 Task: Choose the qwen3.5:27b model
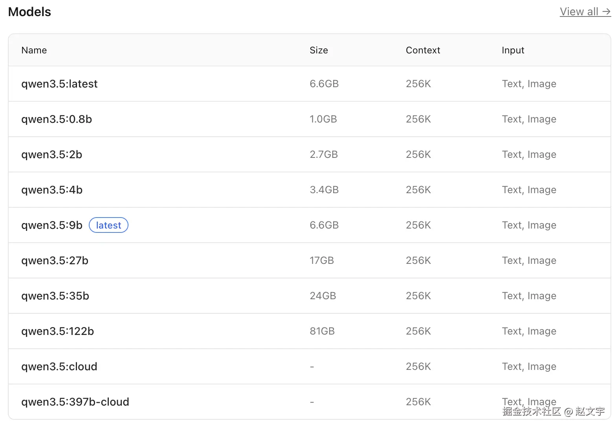tap(55, 261)
